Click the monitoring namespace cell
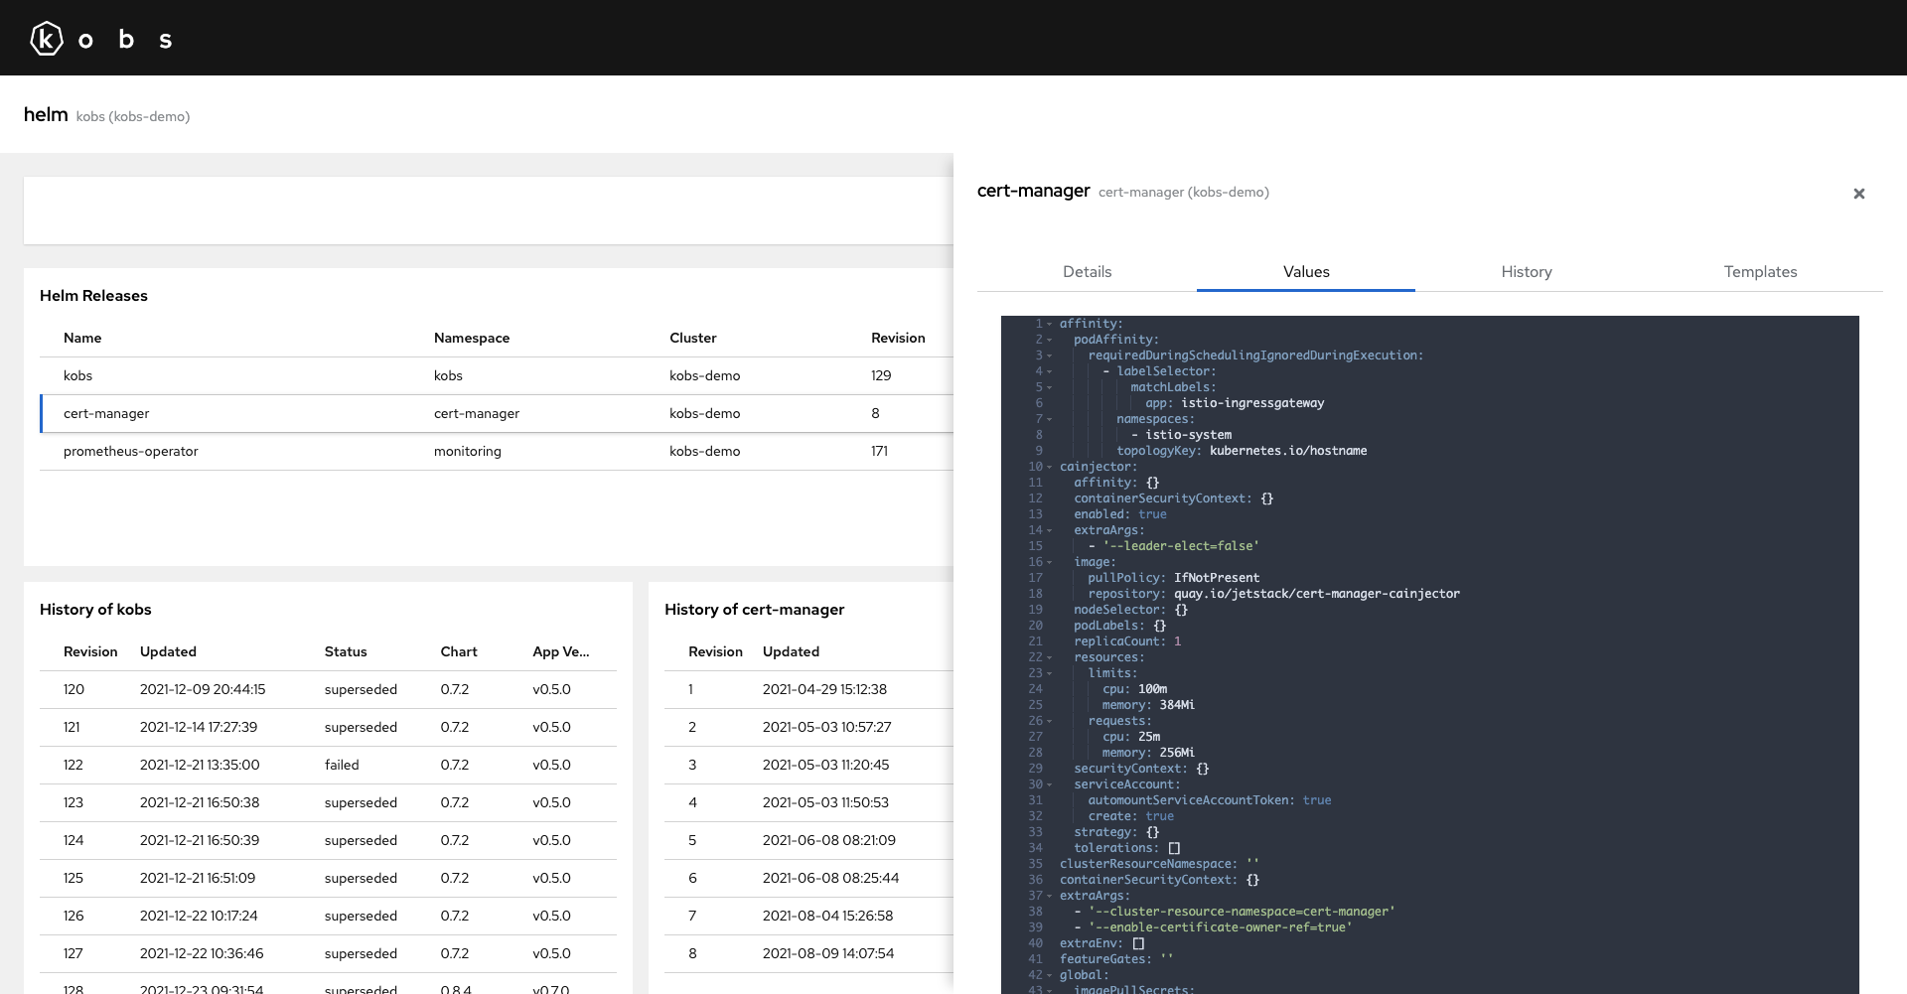This screenshot has width=1907, height=994. [x=468, y=452]
